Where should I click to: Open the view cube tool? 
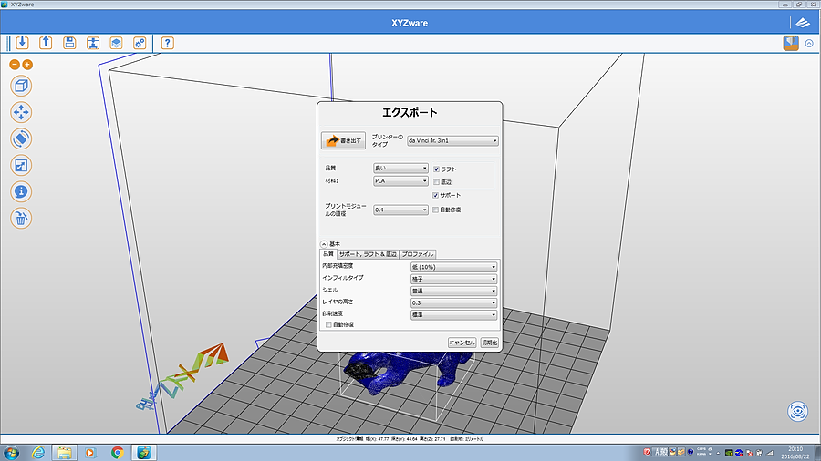[x=22, y=86]
